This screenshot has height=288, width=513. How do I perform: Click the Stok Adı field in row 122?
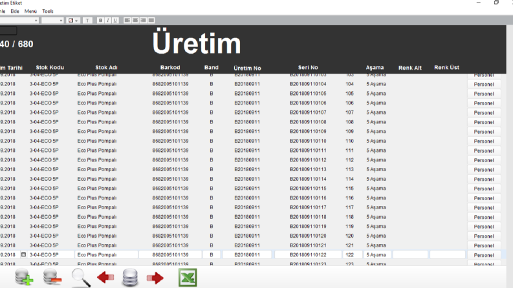[x=106, y=254]
